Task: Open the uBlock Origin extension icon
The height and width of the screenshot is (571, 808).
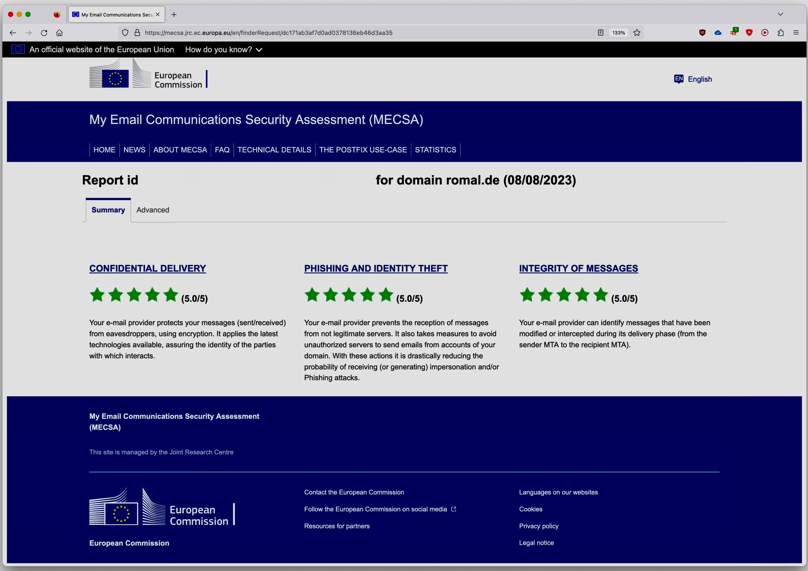Action: 702,33
